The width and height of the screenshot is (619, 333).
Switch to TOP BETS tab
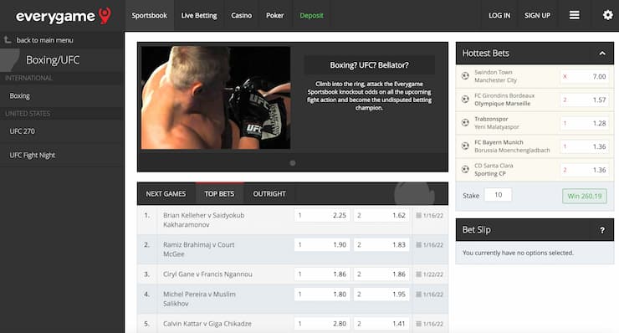point(219,194)
